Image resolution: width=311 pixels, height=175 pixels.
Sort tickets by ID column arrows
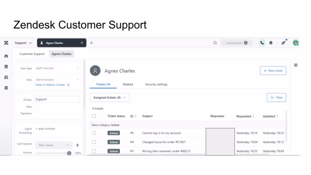coord(135,116)
